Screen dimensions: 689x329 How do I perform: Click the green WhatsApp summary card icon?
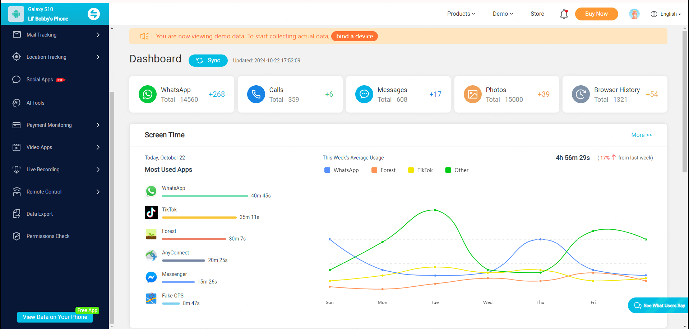tap(148, 94)
